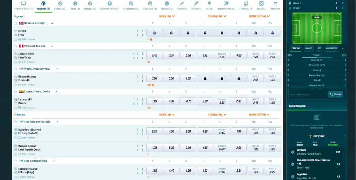Screen dimensions: 356x180
Task: Switch to the Nogomet (4) tab
Action: [44, 6]
